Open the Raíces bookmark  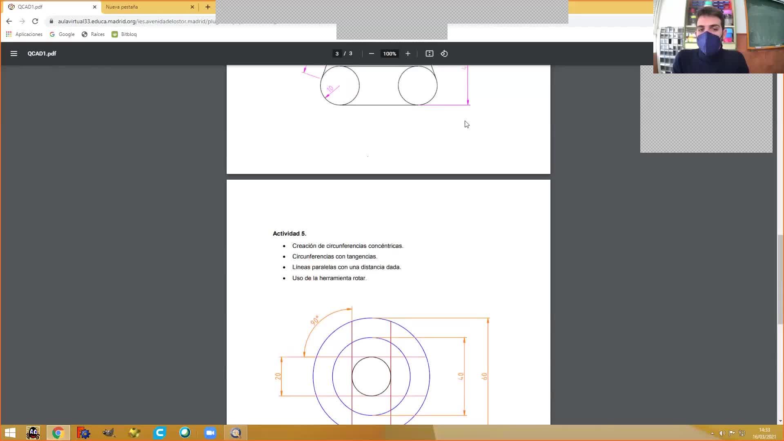tap(93, 34)
